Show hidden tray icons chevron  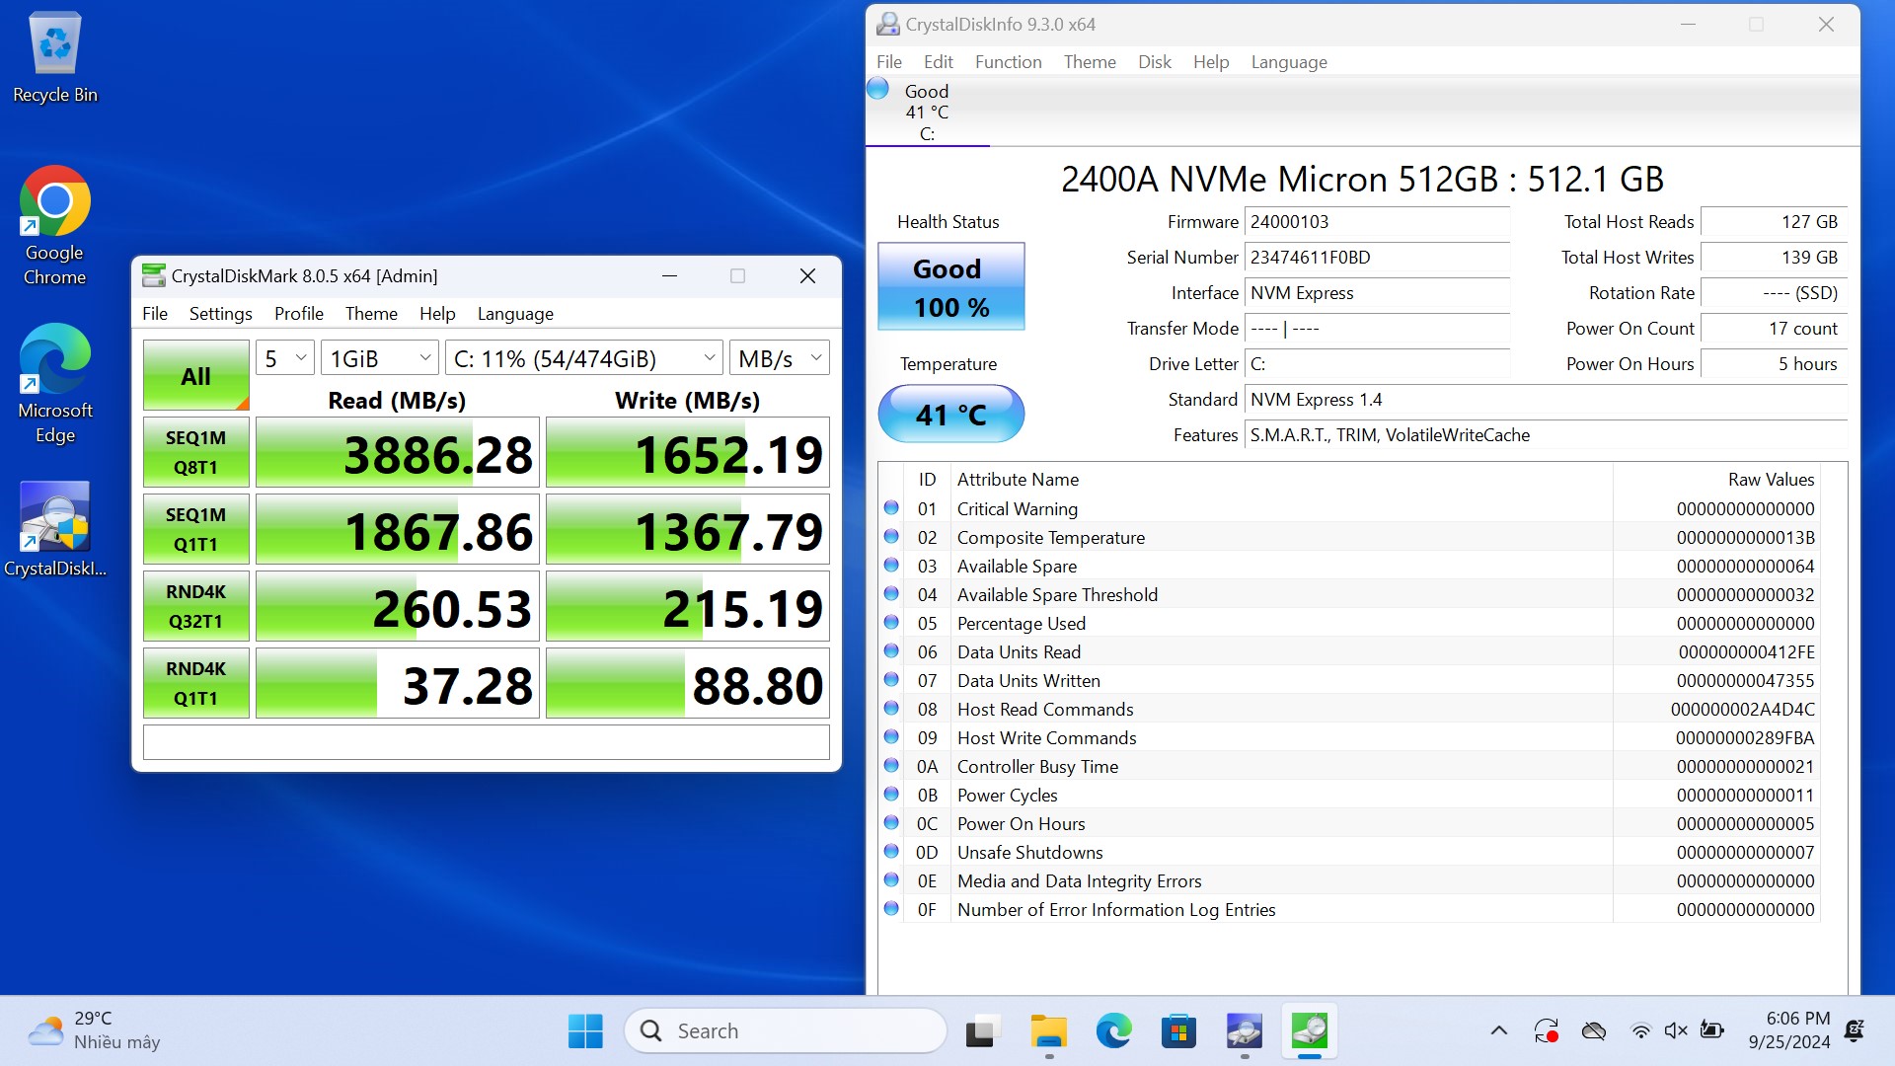pos(1498,1030)
